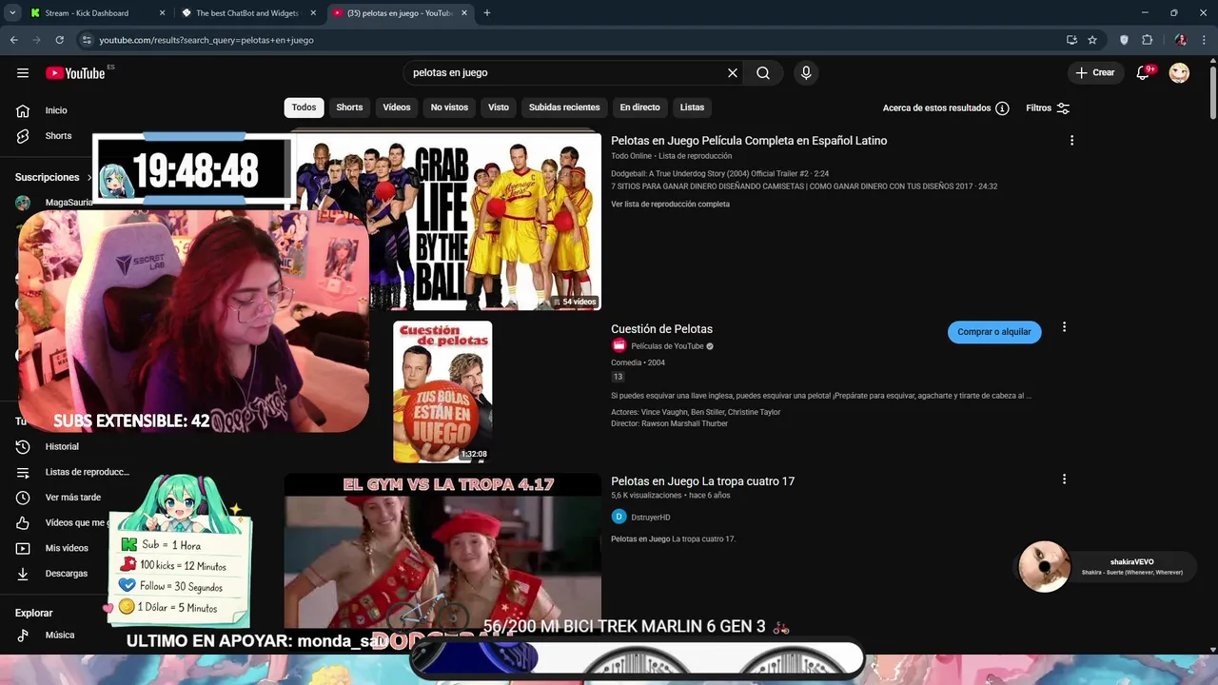The width and height of the screenshot is (1218, 685).
Task: Click the Comprar o alquilar button
Action: point(994,332)
